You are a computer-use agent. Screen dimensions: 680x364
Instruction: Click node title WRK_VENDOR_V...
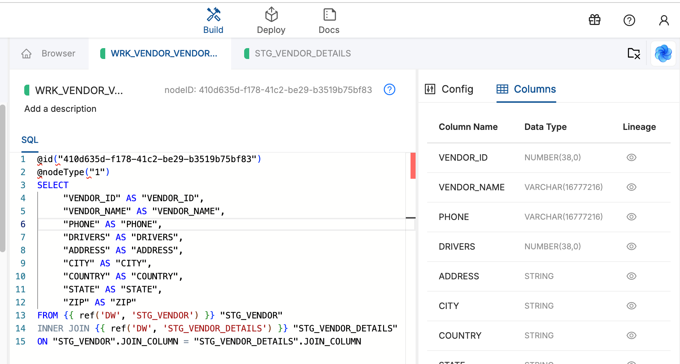click(x=79, y=90)
